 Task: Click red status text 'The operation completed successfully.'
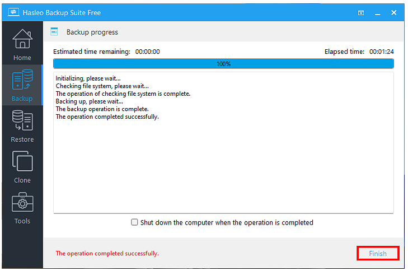[107, 253]
